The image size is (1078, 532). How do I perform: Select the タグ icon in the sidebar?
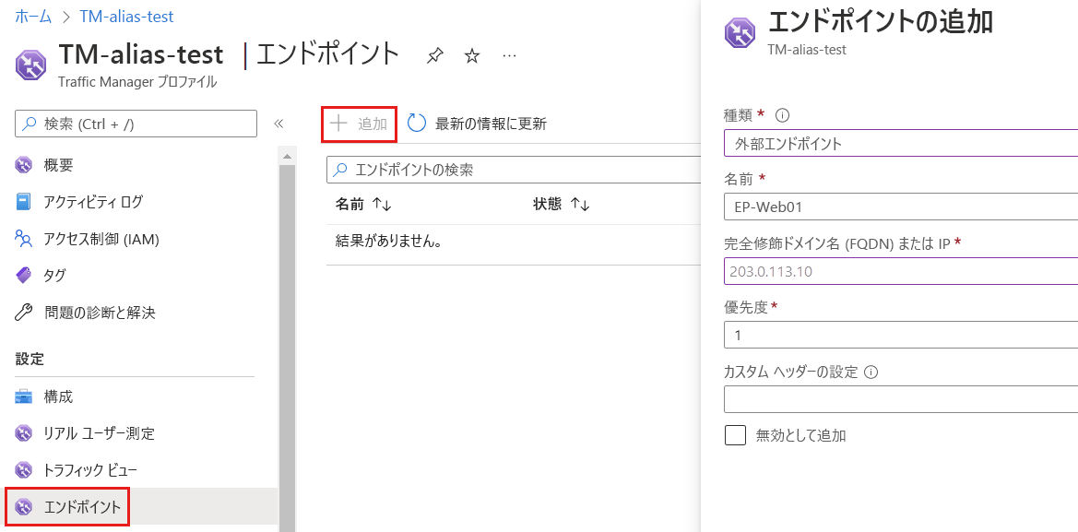(22, 275)
